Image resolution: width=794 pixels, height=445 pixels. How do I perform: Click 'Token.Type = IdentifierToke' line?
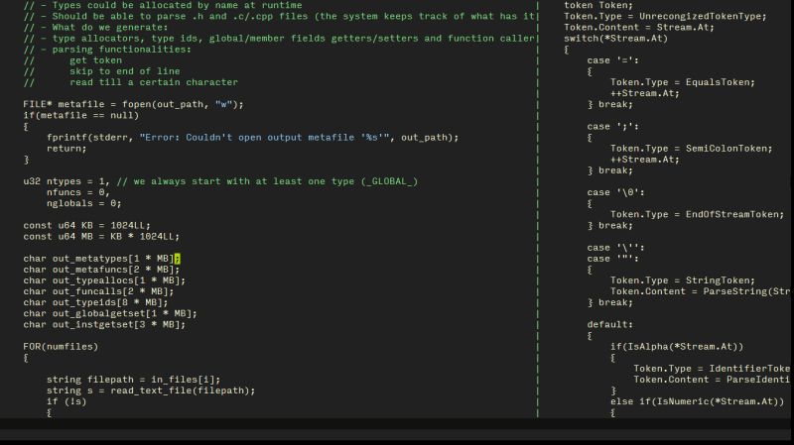[712, 369]
